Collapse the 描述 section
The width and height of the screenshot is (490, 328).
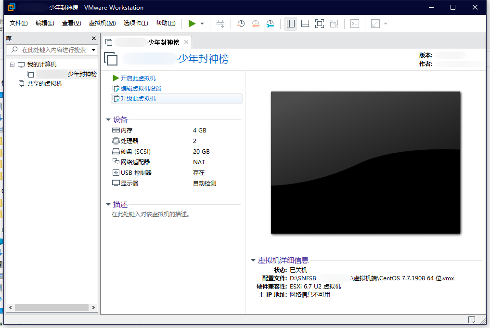tap(108, 205)
